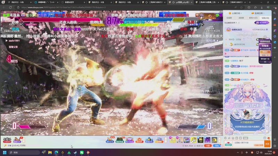278x156 pixels.
Task: Click the diamond fan anniversary banner
Action: click(247, 29)
